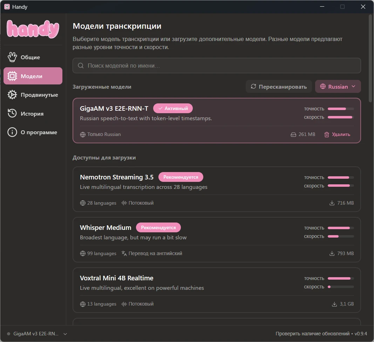
Task: Go to Продвинутые settings
Action: pyautogui.click(x=33, y=95)
